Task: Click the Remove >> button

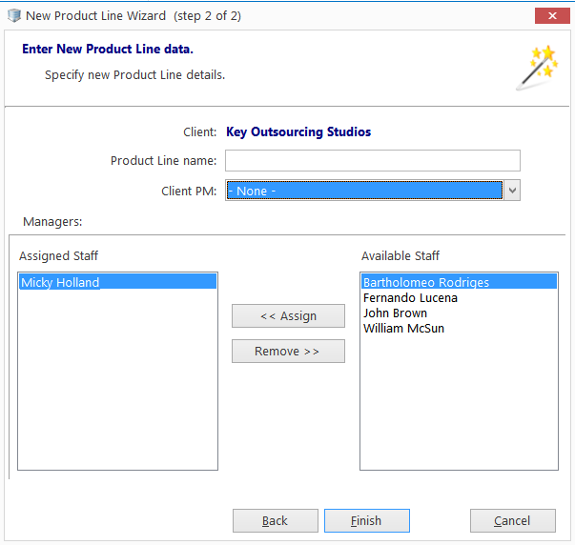Action: [x=288, y=352]
